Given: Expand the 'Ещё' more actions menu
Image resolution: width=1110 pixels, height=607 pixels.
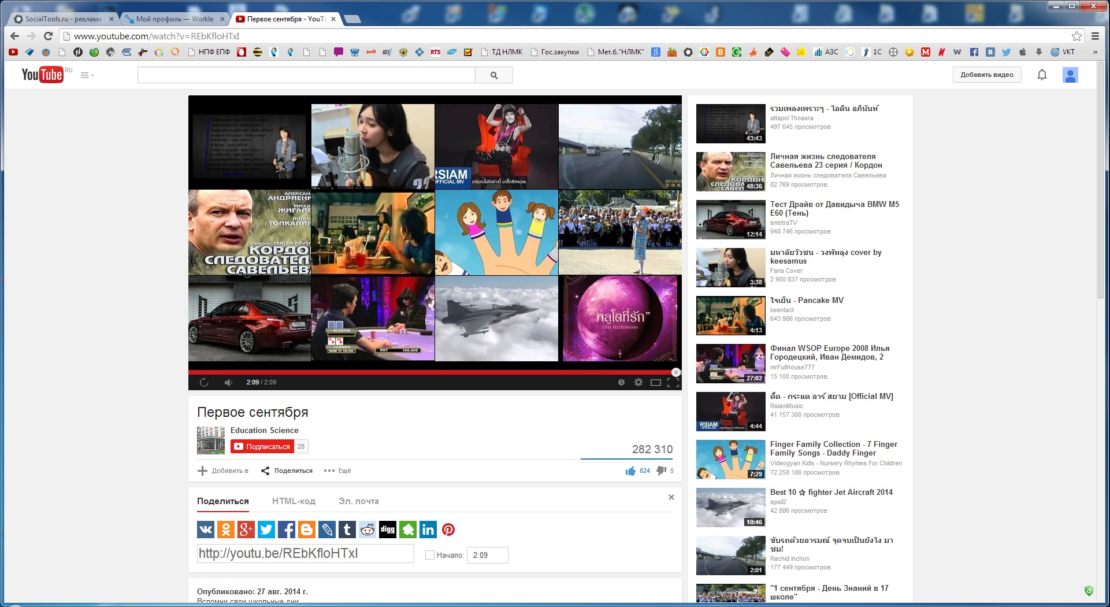Looking at the screenshot, I should (x=338, y=471).
